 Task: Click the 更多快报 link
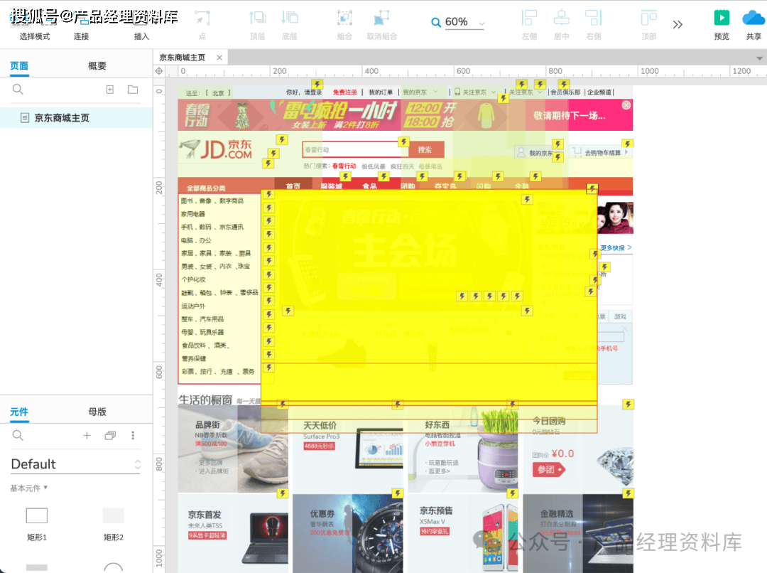(x=616, y=248)
